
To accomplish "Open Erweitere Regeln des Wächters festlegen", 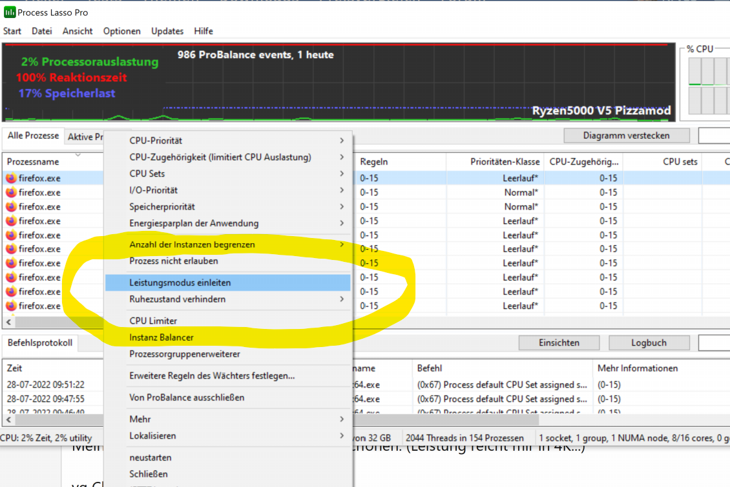I will coord(228,375).
